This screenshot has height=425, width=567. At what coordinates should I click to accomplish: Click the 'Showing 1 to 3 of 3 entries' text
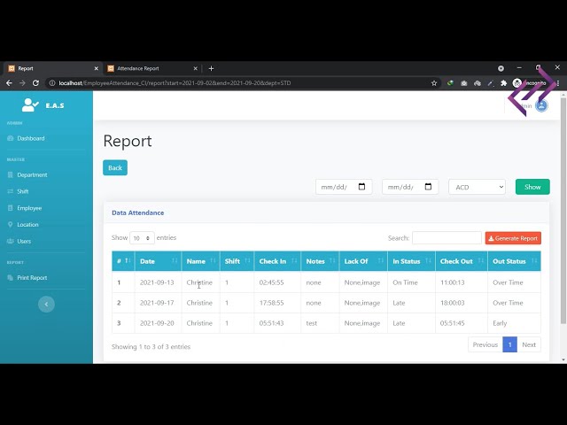pyautogui.click(x=151, y=346)
